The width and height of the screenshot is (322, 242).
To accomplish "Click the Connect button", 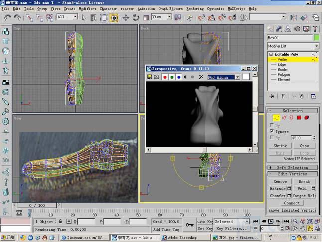I will pyautogui.click(x=292, y=203).
